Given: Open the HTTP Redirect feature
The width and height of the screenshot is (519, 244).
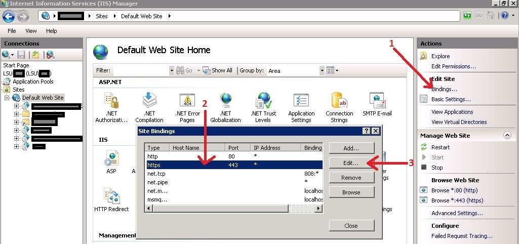Looking at the screenshot, I should (111, 199).
